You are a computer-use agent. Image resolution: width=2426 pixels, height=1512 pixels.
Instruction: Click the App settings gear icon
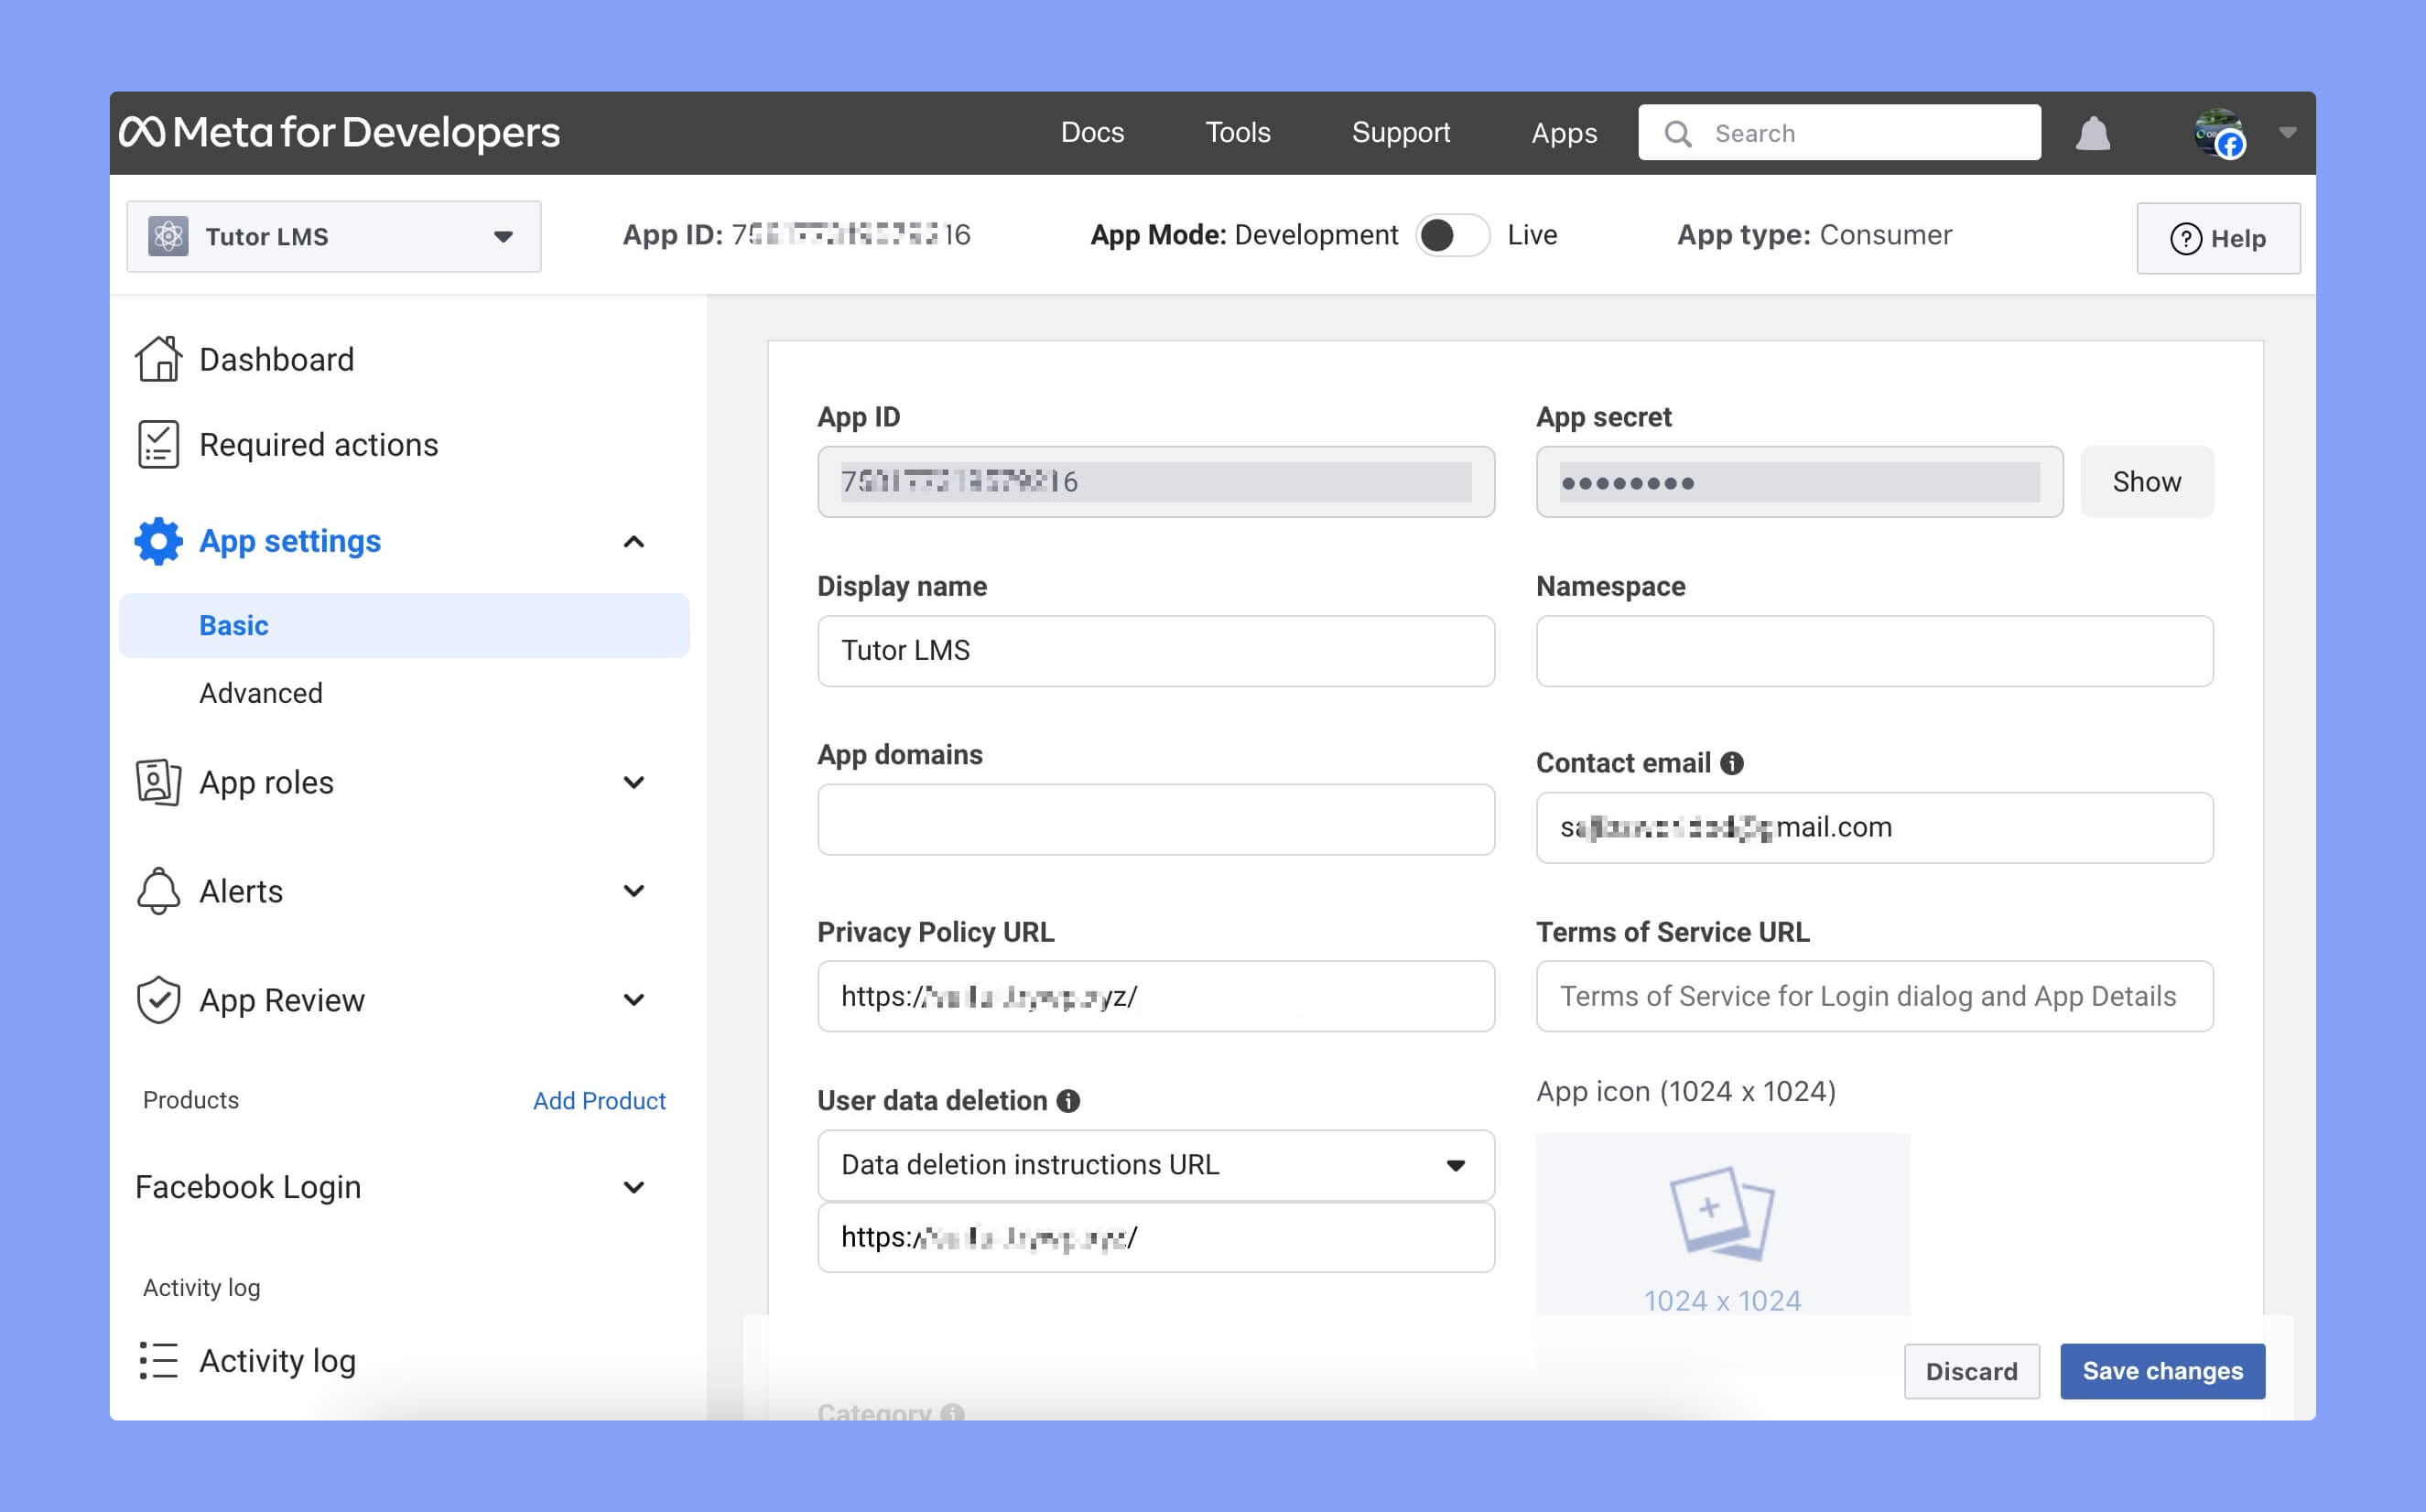[x=158, y=541]
